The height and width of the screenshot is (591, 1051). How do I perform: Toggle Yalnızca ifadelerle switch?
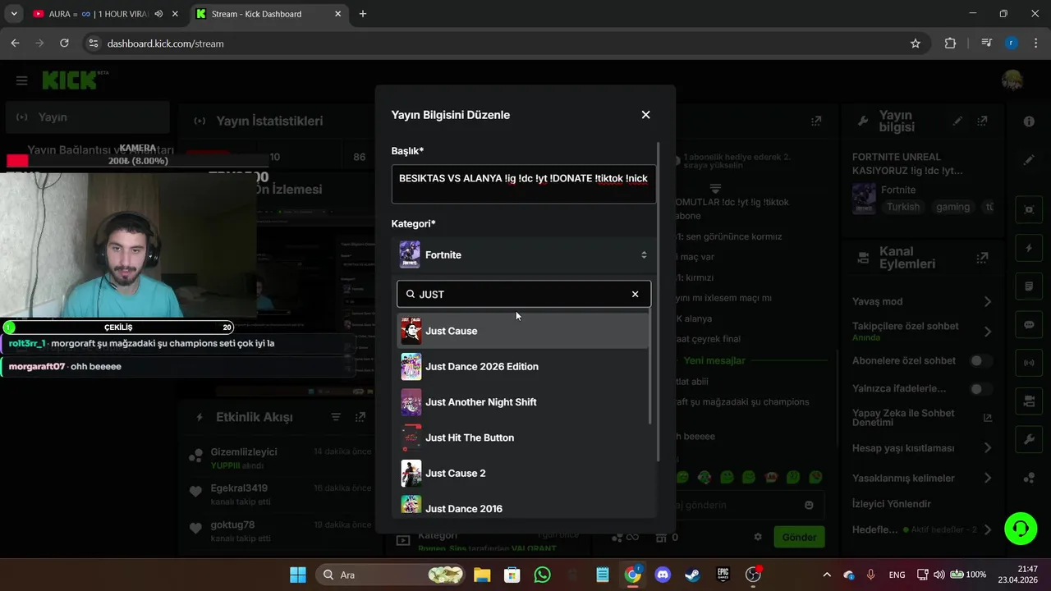pyautogui.click(x=980, y=388)
